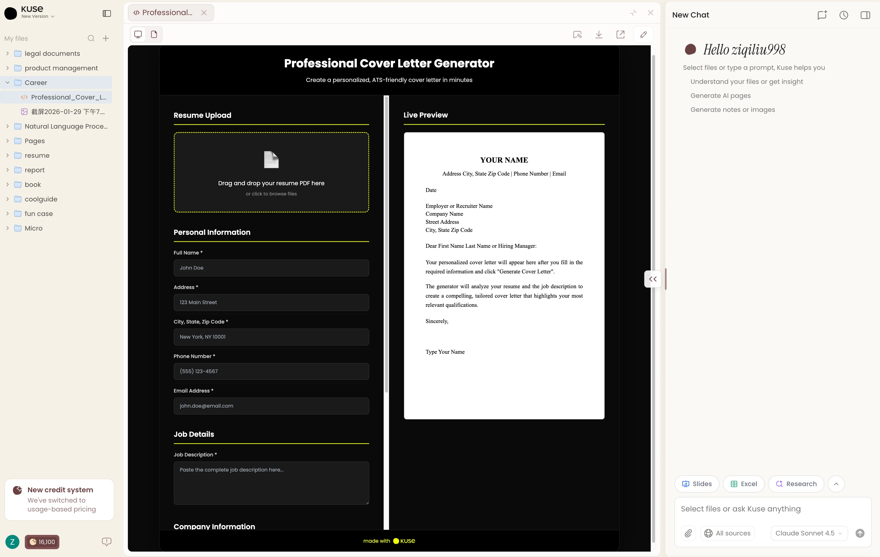Image resolution: width=880 pixels, height=557 pixels.
Task: Click the download icon in preview toolbar
Action: [599, 34]
